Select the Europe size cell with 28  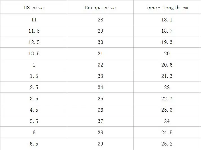[x=100, y=19]
